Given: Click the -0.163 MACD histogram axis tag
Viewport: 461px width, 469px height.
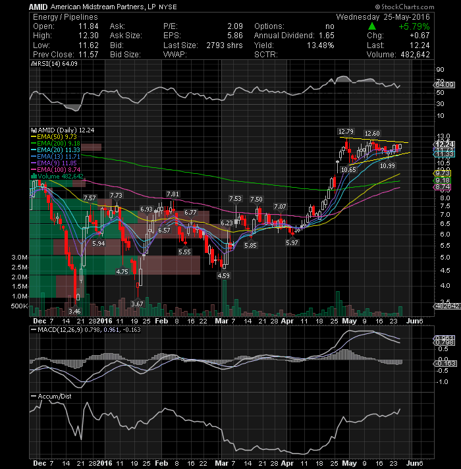Looking at the screenshot, I should point(445,364).
